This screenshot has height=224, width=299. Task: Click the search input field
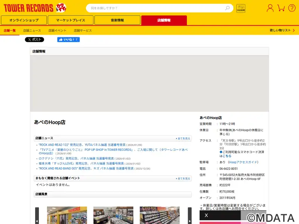point(157,8)
